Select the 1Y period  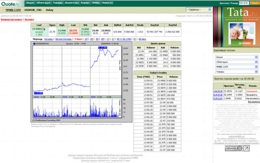pos(108,39)
